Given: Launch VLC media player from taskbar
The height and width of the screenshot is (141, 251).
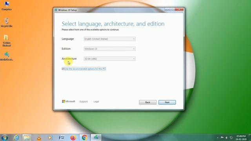Looking at the screenshot, I should 39,137.
